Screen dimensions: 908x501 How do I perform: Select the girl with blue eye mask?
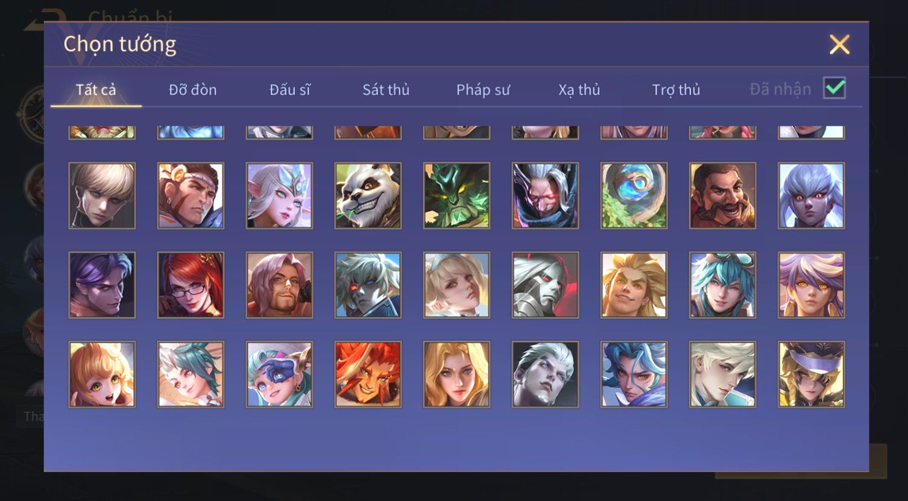tap(279, 374)
